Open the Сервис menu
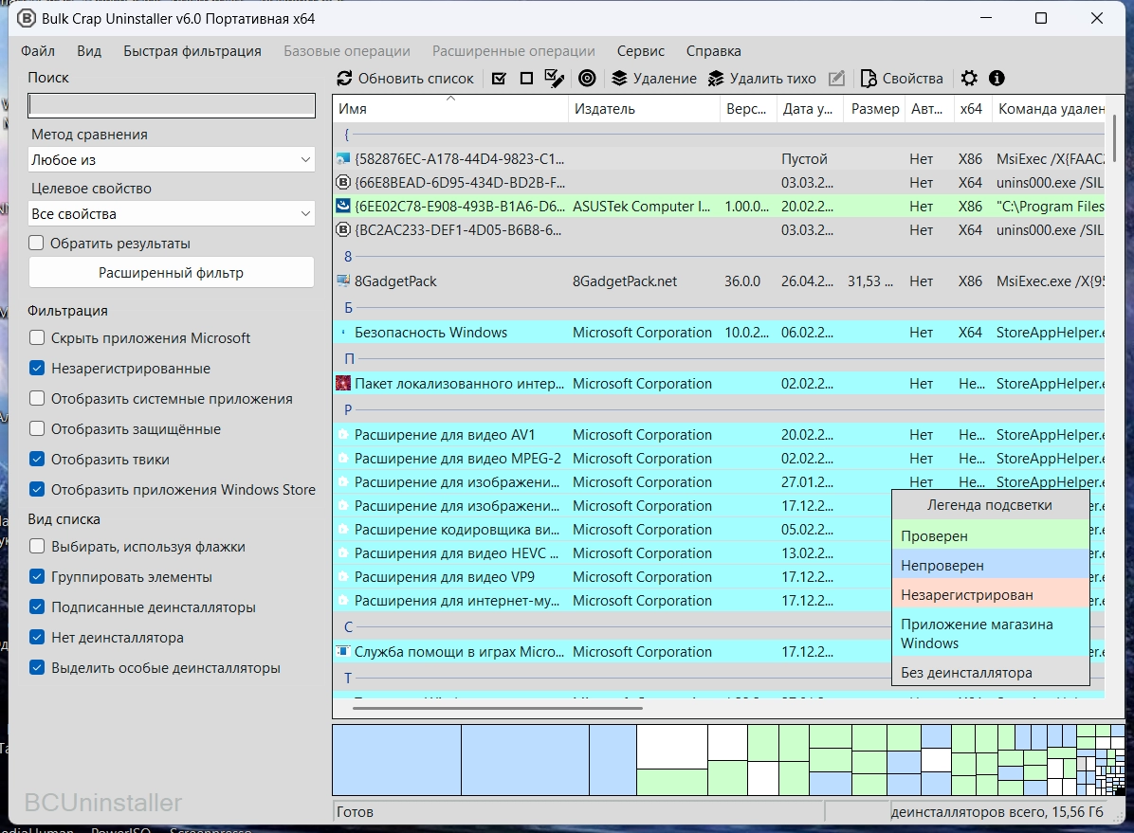Viewport: 1134px width, 833px height. coord(640,51)
